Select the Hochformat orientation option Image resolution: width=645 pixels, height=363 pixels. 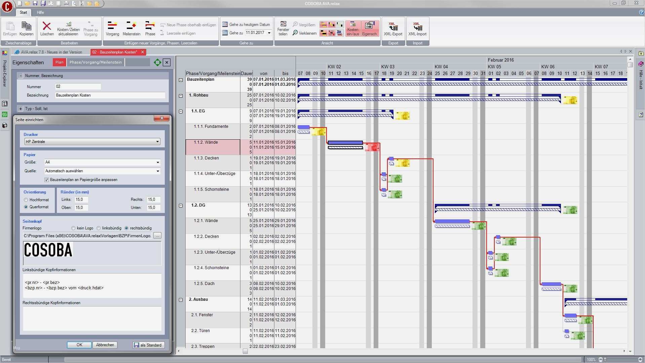[26, 200]
